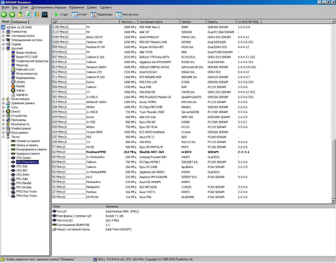Click the Refresh icon in toolbar
Viewport: 336px width, 263px height.
click(x=28, y=14)
